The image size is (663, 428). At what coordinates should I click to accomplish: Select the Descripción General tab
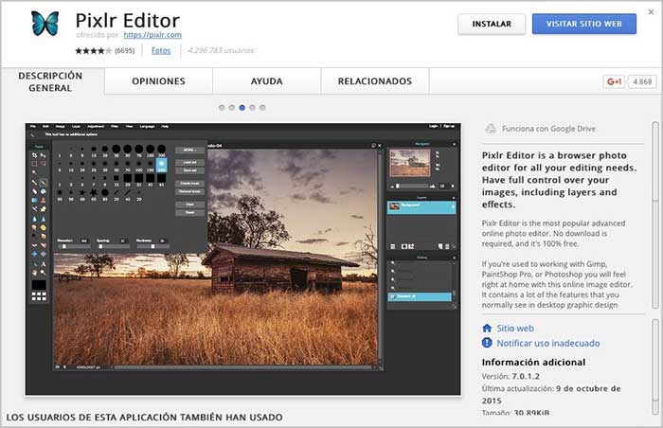point(50,81)
